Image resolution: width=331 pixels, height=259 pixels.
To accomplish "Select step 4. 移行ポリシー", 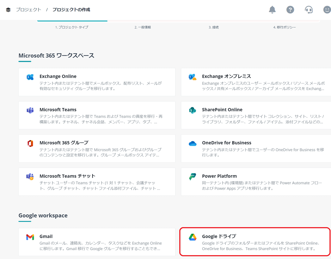I will (285, 27).
